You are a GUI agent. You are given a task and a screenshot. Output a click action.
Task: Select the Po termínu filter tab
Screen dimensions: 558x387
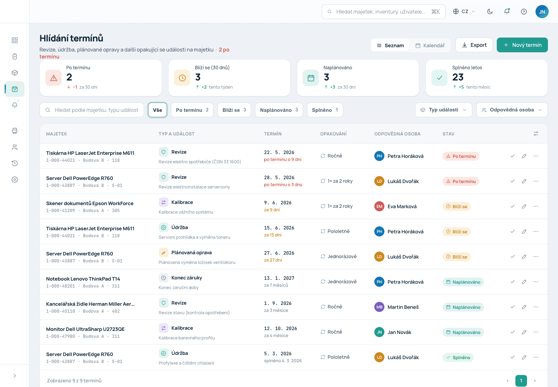pyautogui.click(x=192, y=110)
